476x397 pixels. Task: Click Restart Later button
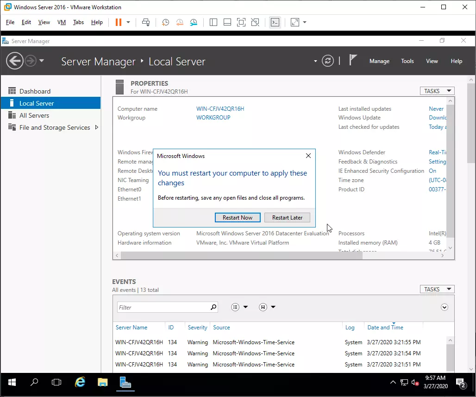287,217
